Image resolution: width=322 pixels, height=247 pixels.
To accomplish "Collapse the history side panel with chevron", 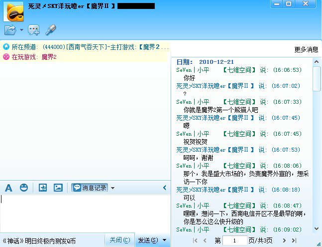I will click(165, 188).
